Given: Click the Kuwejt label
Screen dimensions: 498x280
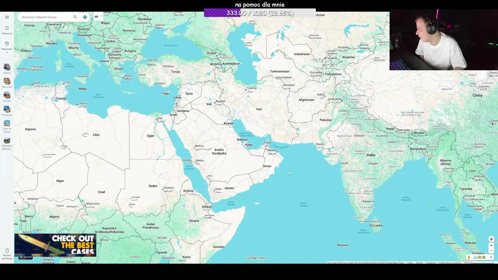Looking at the screenshot, I should pos(228,123).
